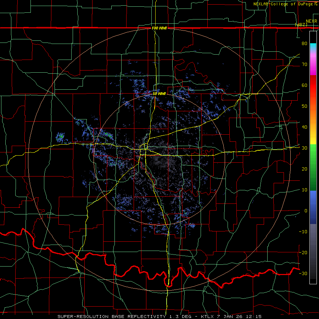Click the 50 NMI range ring label

click(159, 94)
